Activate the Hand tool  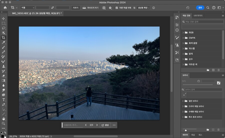(x=3, y=119)
